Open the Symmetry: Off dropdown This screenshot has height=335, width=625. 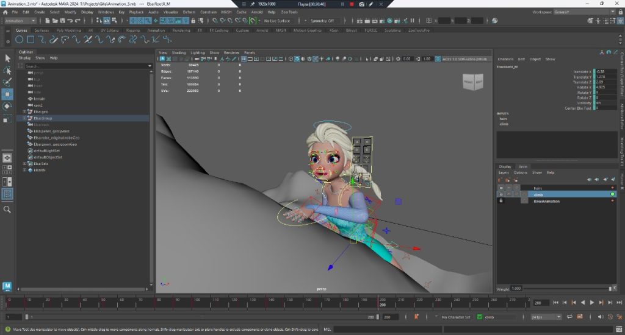click(325, 21)
